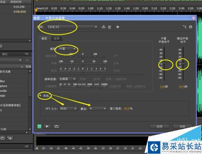Save the current effect preset
Image resolution: width=202 pixels, height=154 pixels.
[x=103, y=27]
